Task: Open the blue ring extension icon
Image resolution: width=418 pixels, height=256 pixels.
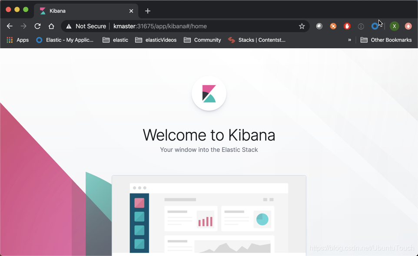Action: click(x=375, y=26)
